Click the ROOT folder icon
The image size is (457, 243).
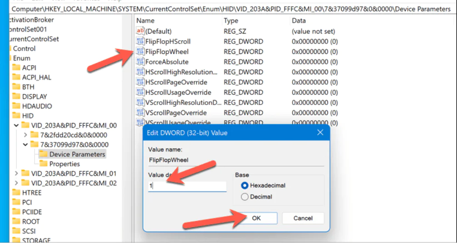16,221
